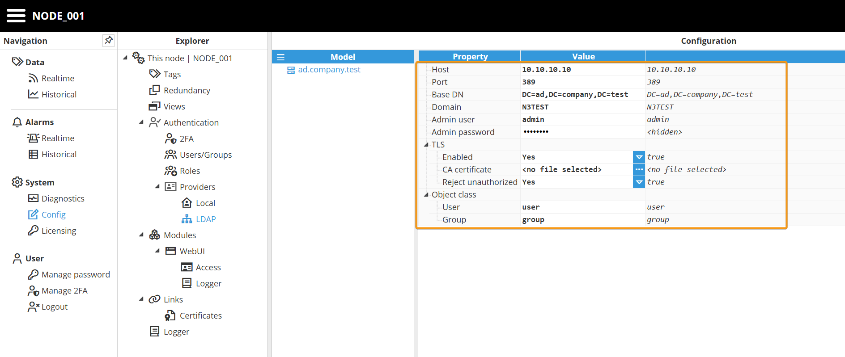Open the Reject unauthorized dropdown arrow
The image size is (845, 357).
pyautogui.click(x=639, y=182)
